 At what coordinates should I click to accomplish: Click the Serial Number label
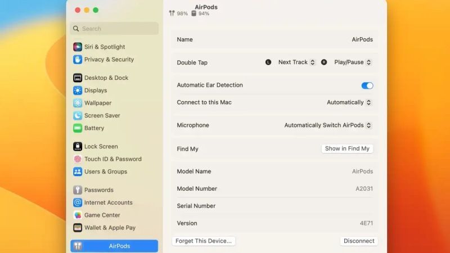click(196, 206)
